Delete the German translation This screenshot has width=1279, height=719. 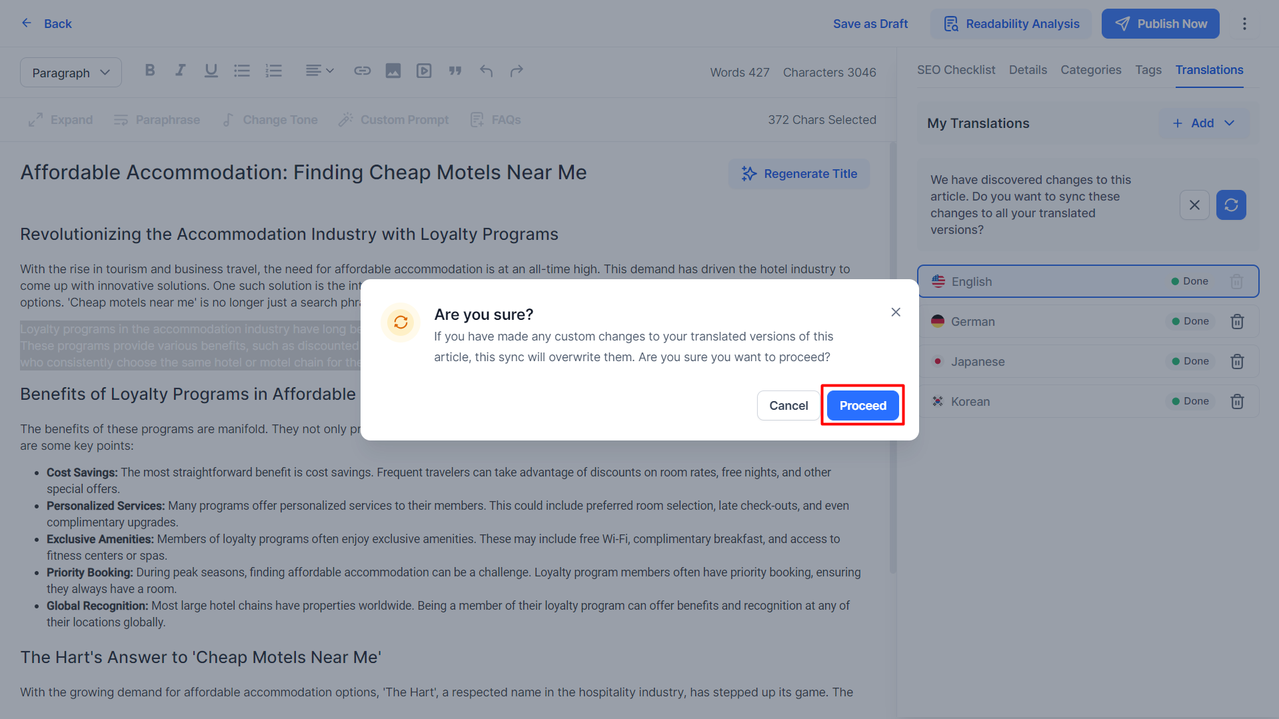[1237, 321]
